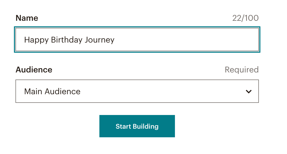Image resolution: width=287 pixels, height=154 pixels.
Task: Click 'Main Audience' selected option text
Action: (52, 91)
